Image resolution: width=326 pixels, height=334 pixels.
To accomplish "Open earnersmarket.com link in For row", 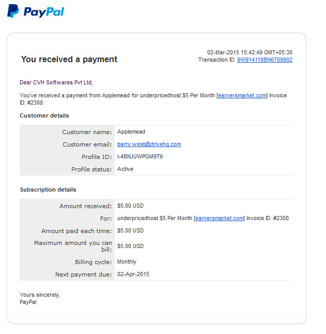I will [220, 218].
